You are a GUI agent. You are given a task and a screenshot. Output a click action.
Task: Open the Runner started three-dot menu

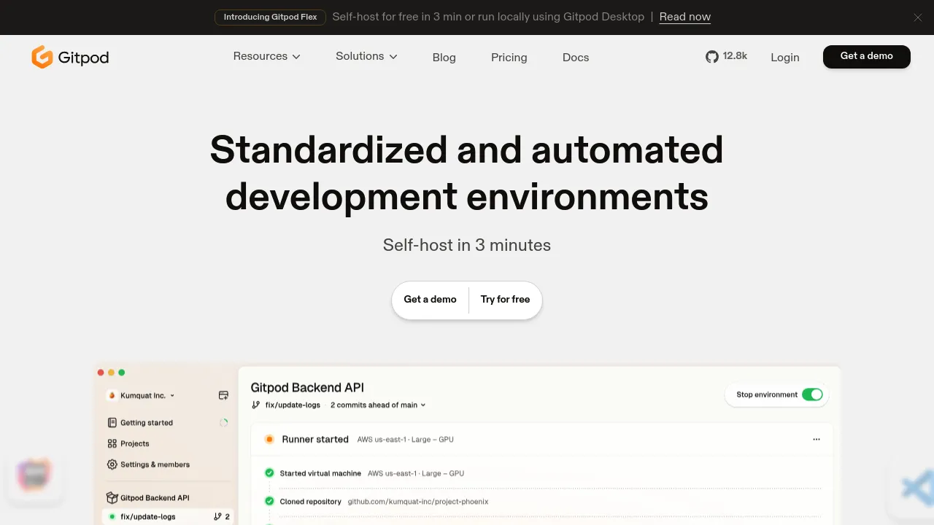pos(817,440)
